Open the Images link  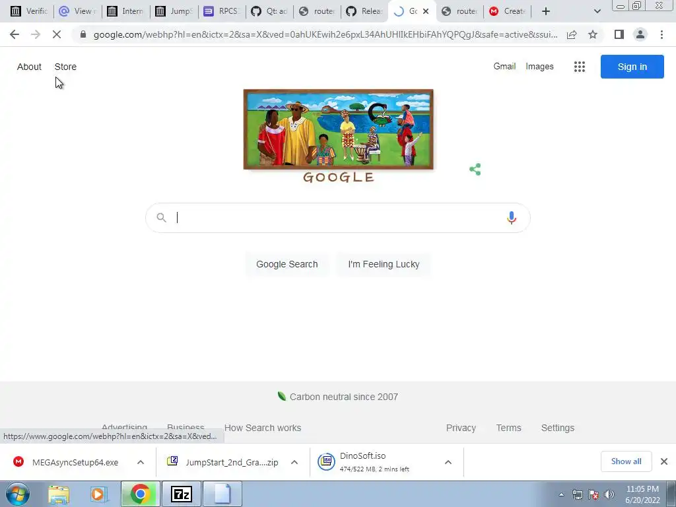tap(539, 67)
